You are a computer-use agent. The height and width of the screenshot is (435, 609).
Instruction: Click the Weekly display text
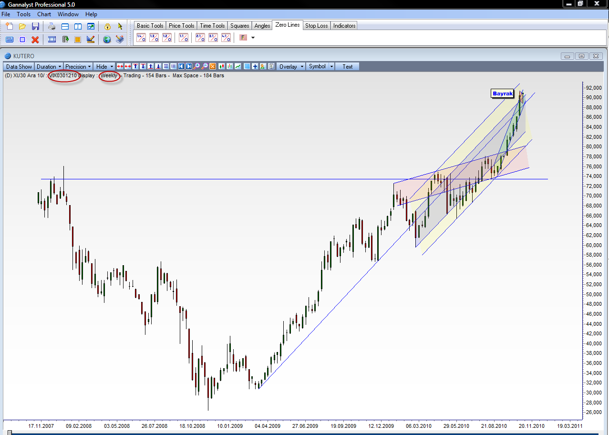(x=109, y=75)
